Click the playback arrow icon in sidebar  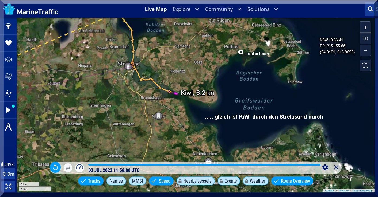(x=9, y=110)
